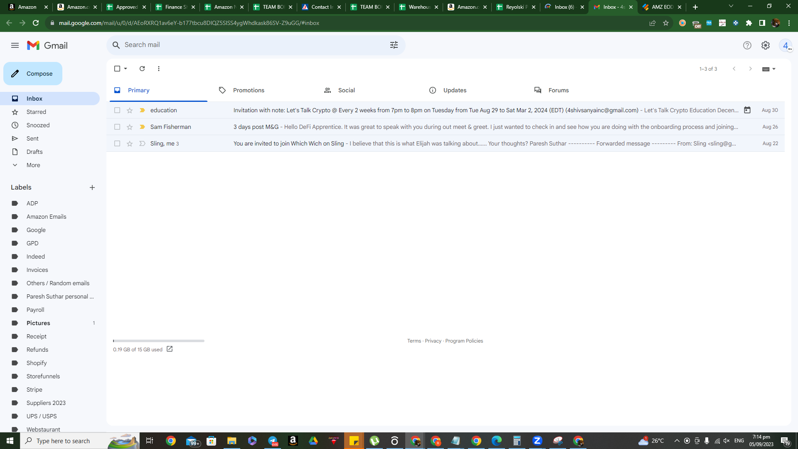Image resolution: width=798 pixels, height=449 pixels.
Task: Open the Chrome extensions puzzle icon
Action: [749, 23]
